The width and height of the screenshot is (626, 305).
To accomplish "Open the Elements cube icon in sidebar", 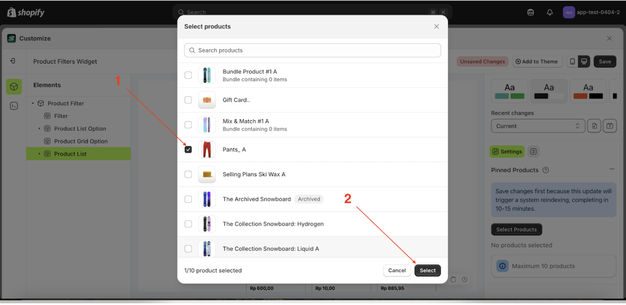I will [x=14, y=87].
